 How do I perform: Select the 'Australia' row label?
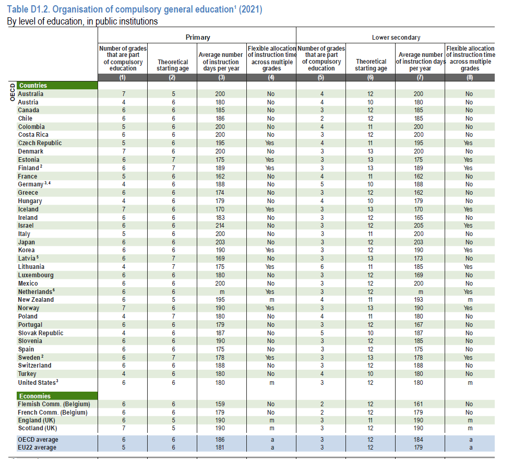[x=31, y=94]
